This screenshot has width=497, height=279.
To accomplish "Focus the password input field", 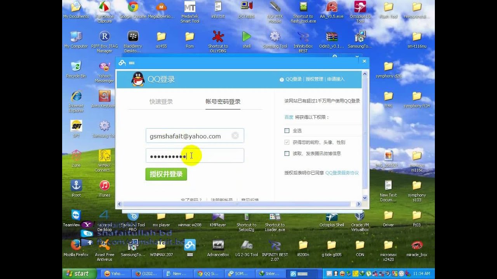I will point(195,156).
